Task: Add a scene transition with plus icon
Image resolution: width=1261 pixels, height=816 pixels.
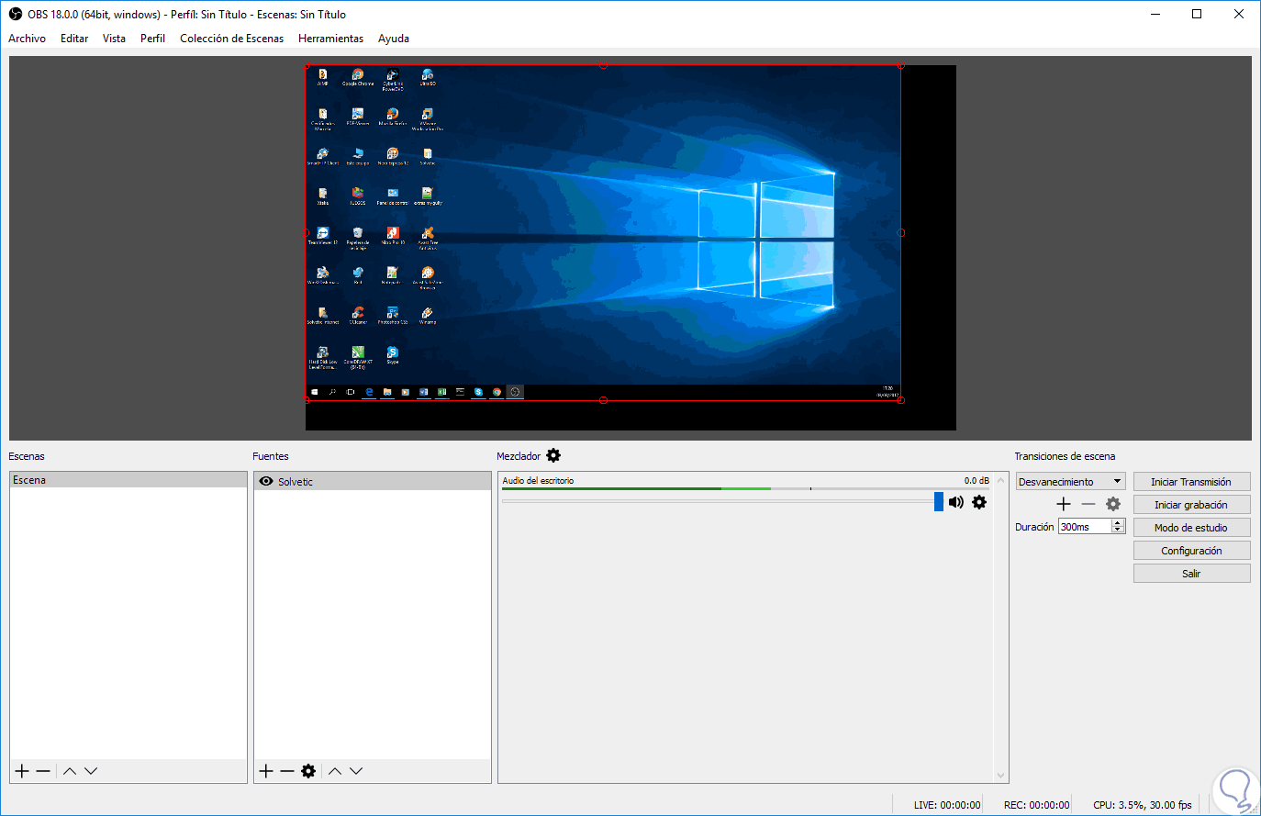Action: [x=1064, y=504]
